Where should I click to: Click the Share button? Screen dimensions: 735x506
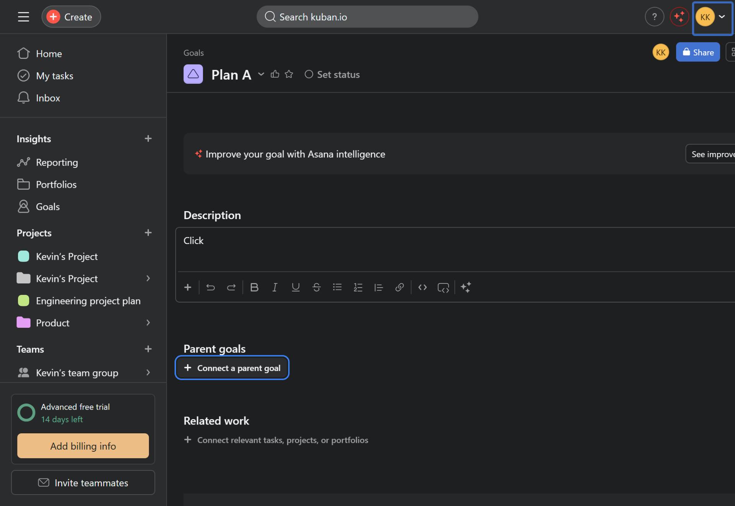coord(698,52)
